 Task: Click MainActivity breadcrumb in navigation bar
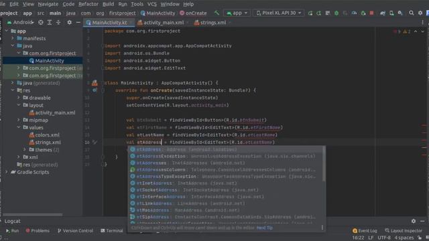pos(158,13)
